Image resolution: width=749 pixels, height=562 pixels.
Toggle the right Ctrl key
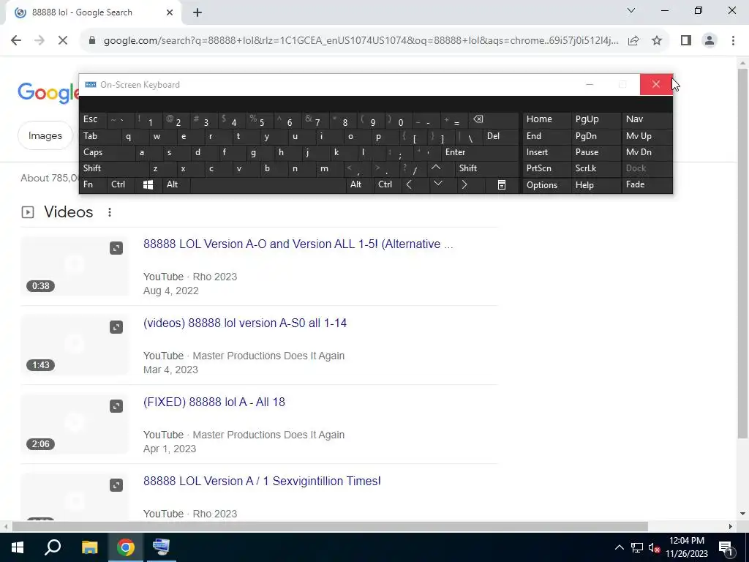point(387,185)
